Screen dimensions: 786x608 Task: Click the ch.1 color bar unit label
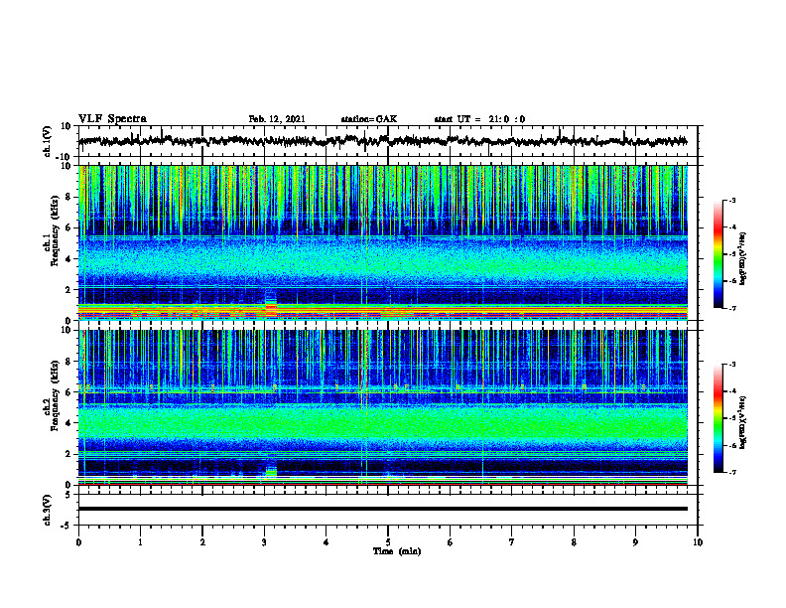tap(743, 259)
